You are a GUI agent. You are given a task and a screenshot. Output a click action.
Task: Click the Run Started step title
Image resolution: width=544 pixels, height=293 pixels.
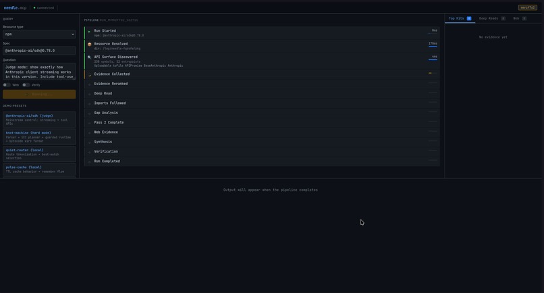[x=105, y=30]
